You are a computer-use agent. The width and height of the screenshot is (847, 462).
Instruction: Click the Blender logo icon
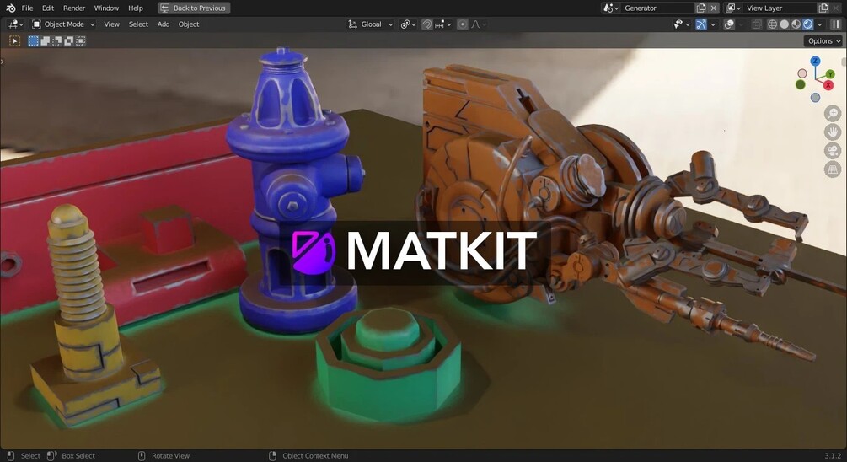[10, 8]
